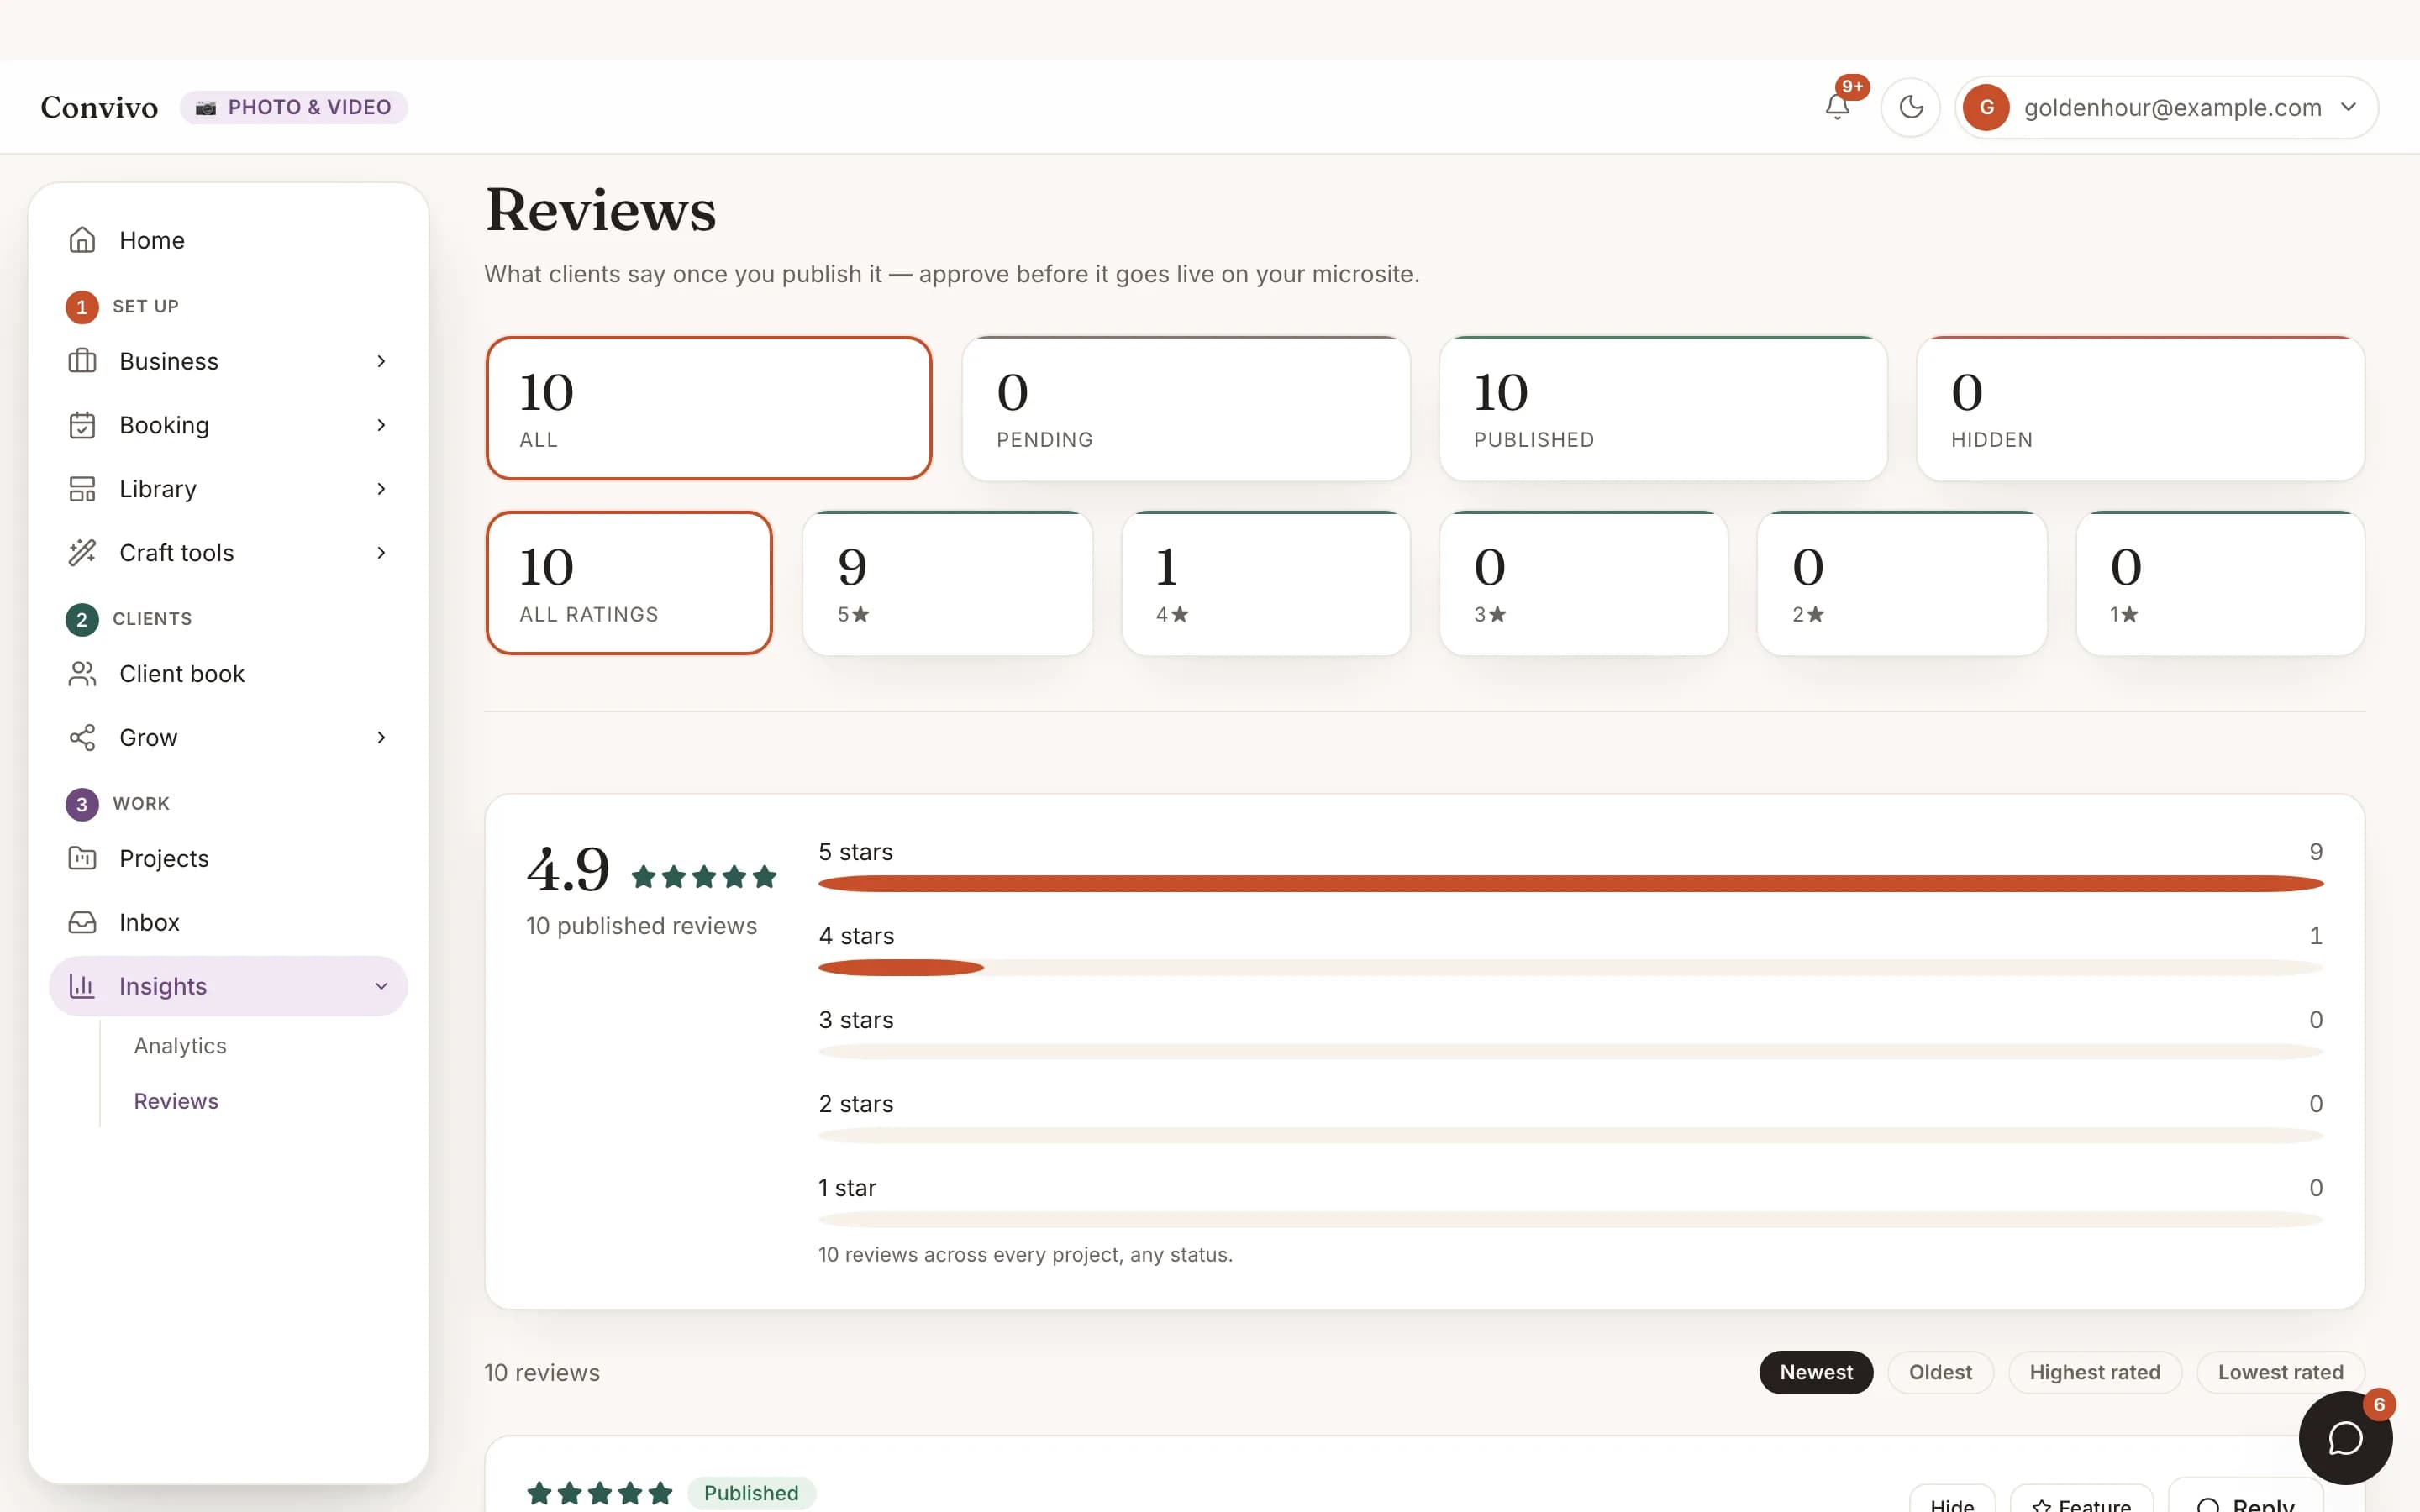Image resolution: width=2420 pixels, height=1512 pixels.
Task: Click the star glyph on the 5★ card
Action: (x=861, y=614)
